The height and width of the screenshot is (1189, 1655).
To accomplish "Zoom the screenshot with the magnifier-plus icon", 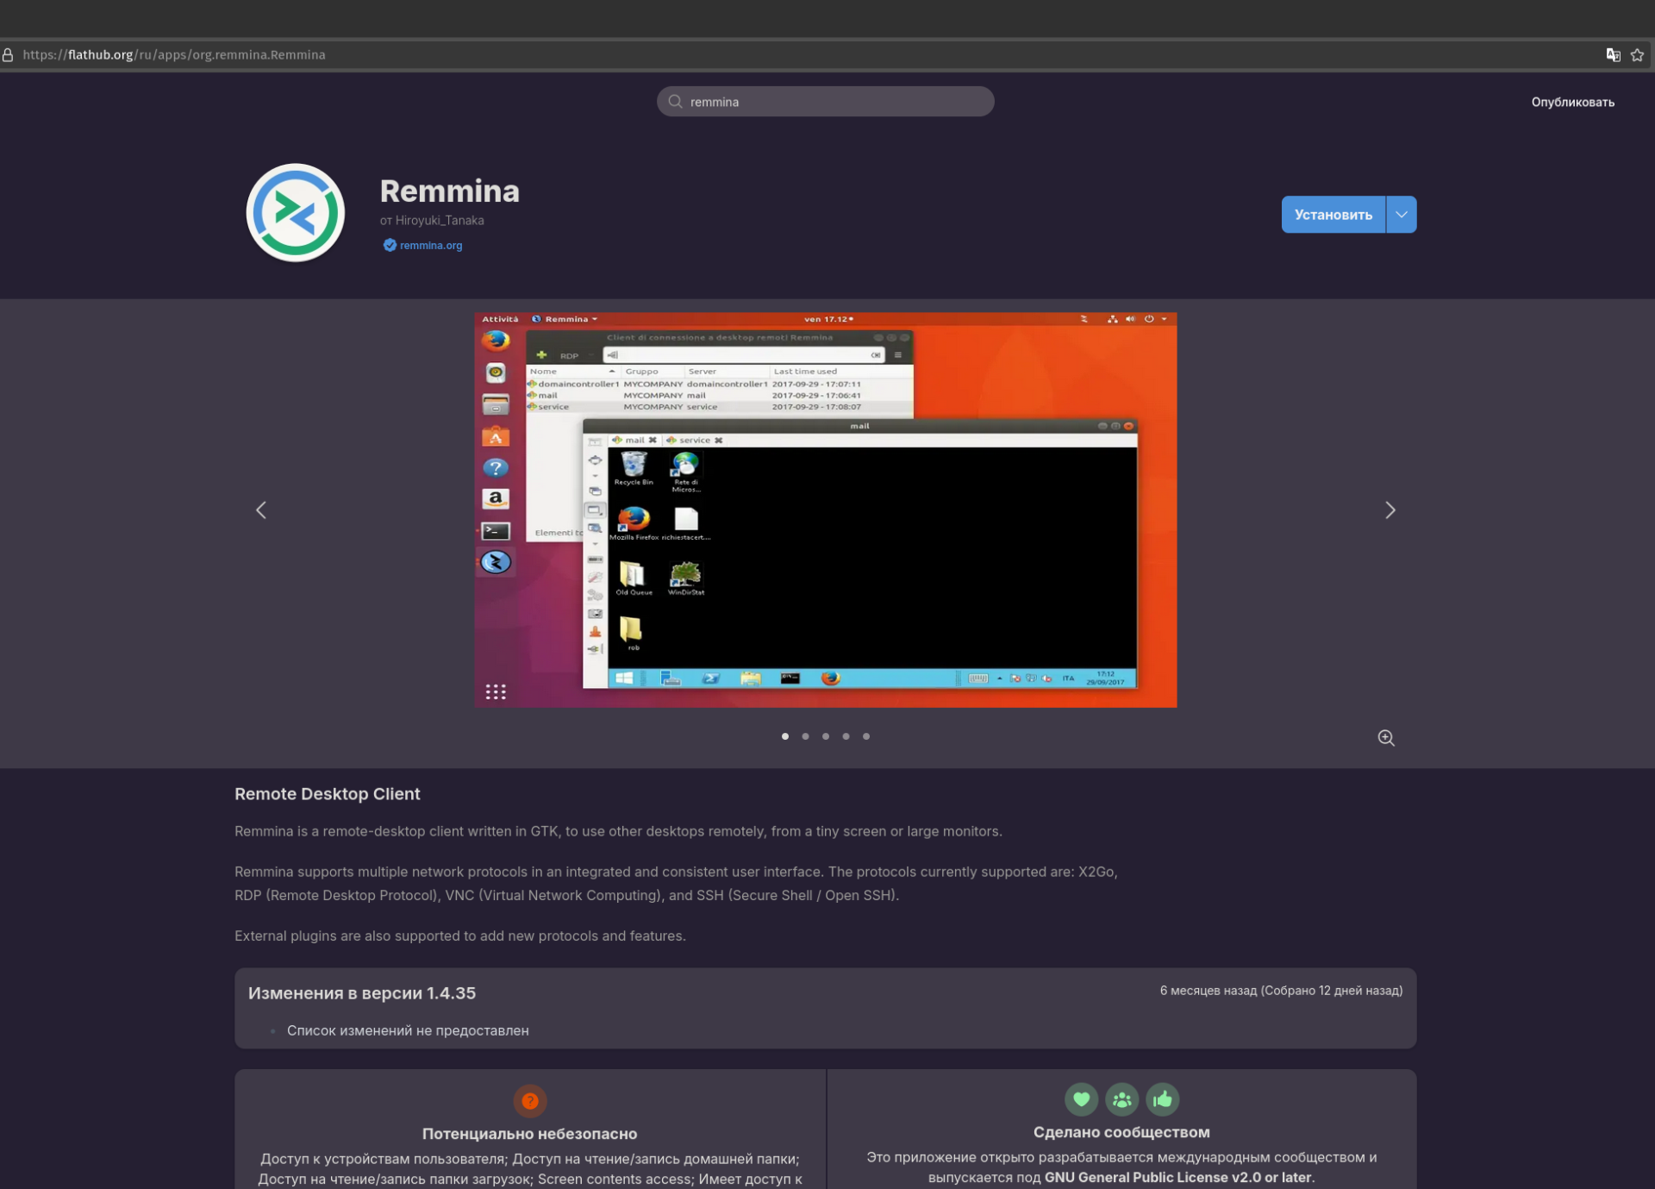I will pyautogui.click(x=1386, y=738).
